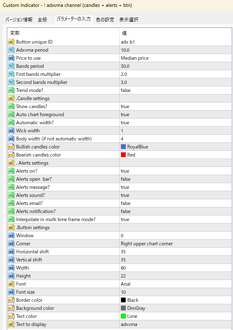Click the color icon beside Bullish candles color

[11, 147]
